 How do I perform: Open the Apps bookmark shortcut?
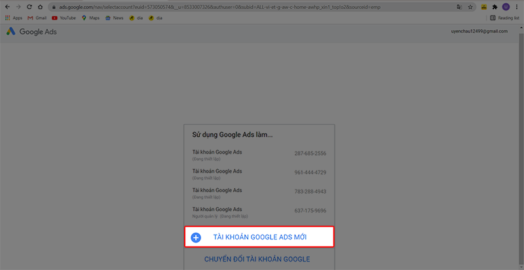[13, 18]
